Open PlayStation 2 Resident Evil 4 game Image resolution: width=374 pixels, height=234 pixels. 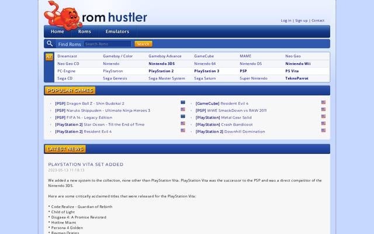pyautogui.click(x=83, y=132)
